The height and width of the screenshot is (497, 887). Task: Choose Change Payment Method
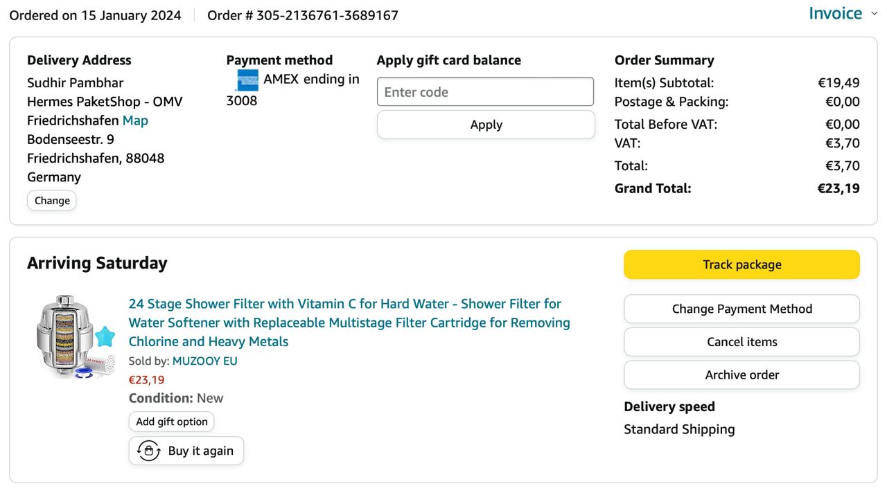741,309
